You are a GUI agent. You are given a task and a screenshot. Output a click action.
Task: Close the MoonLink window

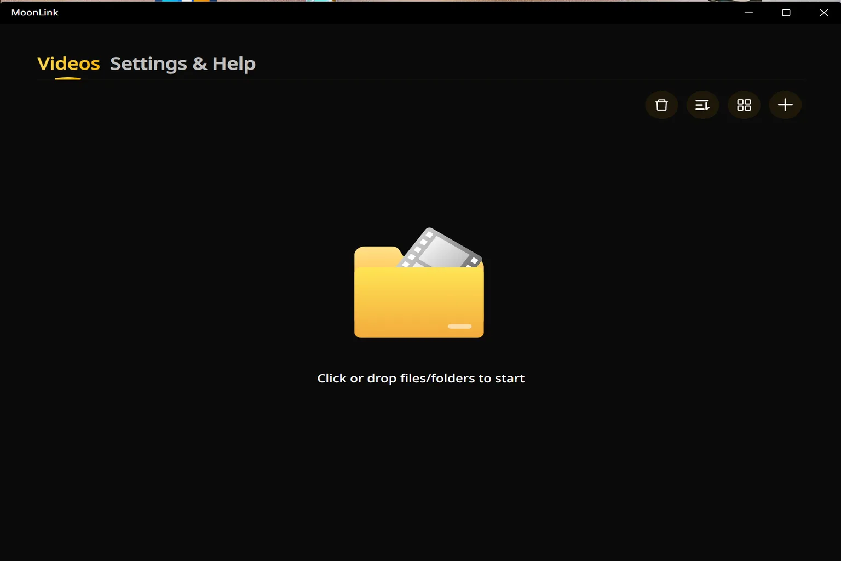tap(823, 12)
